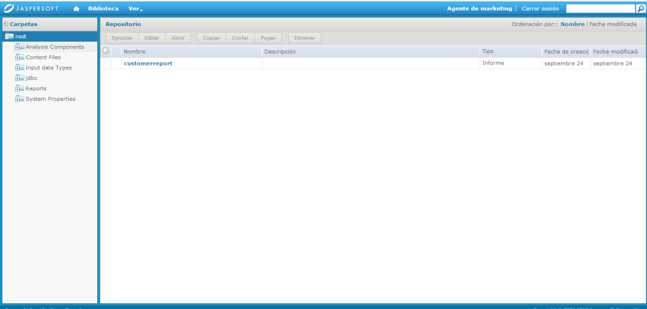The width and height of the screenshot is (647, 309).
Task: Select the jdbc folder in tree
Action: point(31,78)
